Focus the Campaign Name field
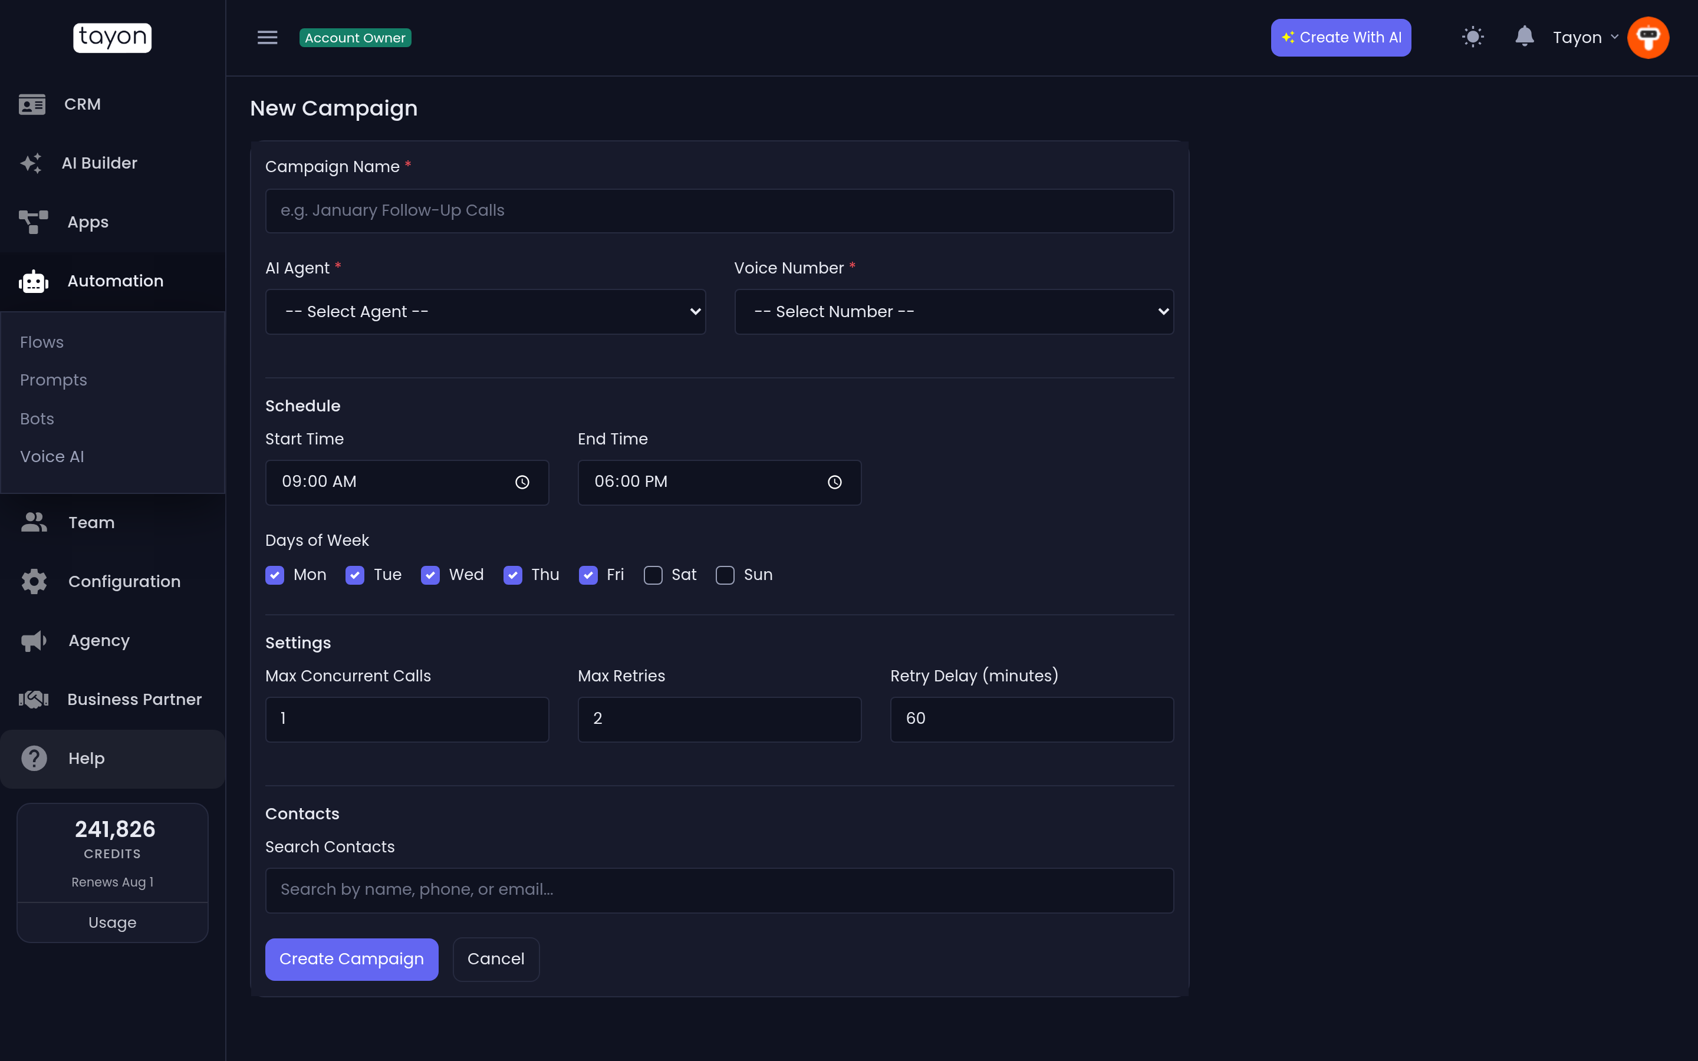Image resolution: width=1698 pixels, height=1061 pixels. (719, 210)
